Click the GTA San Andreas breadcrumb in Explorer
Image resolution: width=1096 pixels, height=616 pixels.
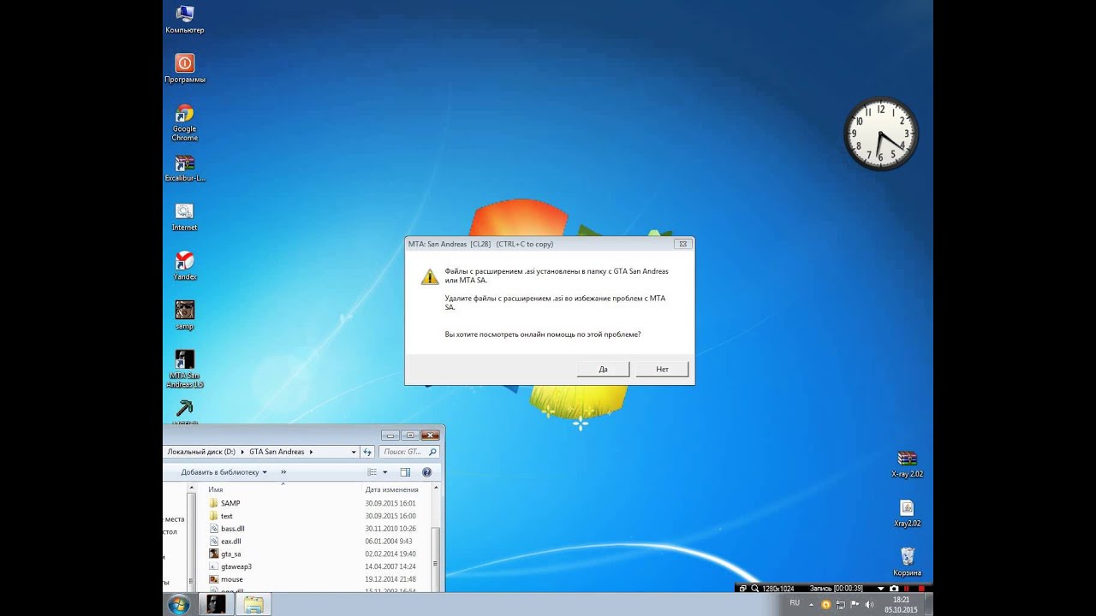[277, 452]
